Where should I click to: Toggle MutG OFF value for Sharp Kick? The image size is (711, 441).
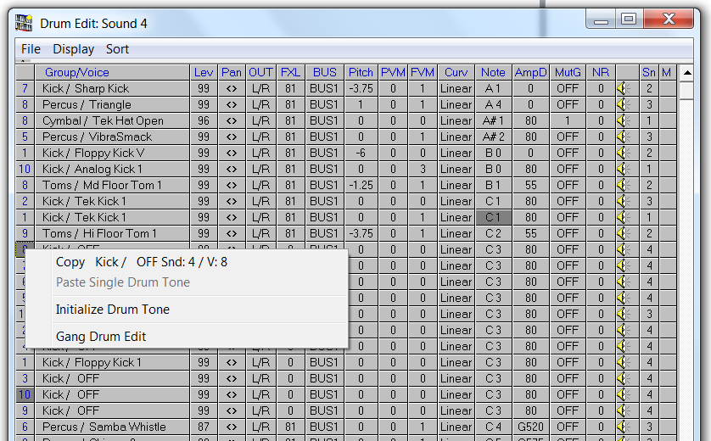[568, 88]
